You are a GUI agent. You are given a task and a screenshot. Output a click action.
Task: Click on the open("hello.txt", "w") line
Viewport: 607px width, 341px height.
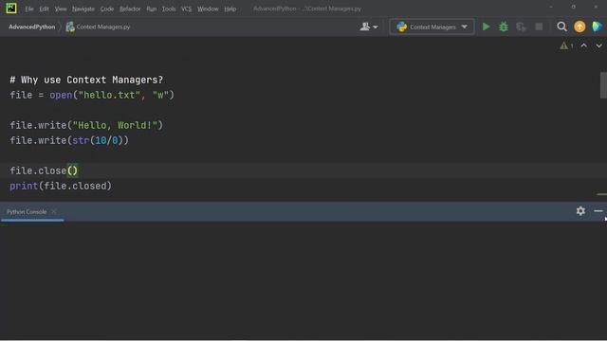pyautogui.click(x=92, y=95)
